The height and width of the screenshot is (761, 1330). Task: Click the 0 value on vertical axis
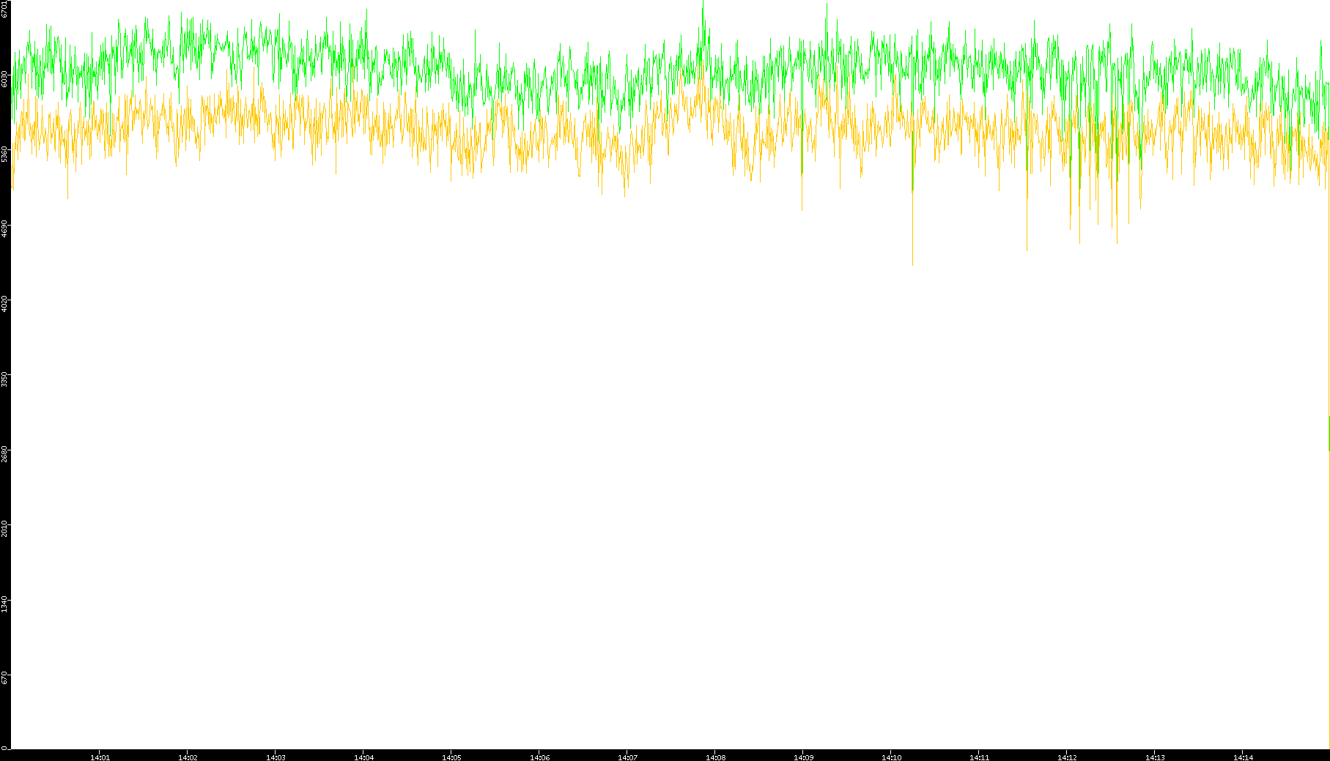point(4,747)
